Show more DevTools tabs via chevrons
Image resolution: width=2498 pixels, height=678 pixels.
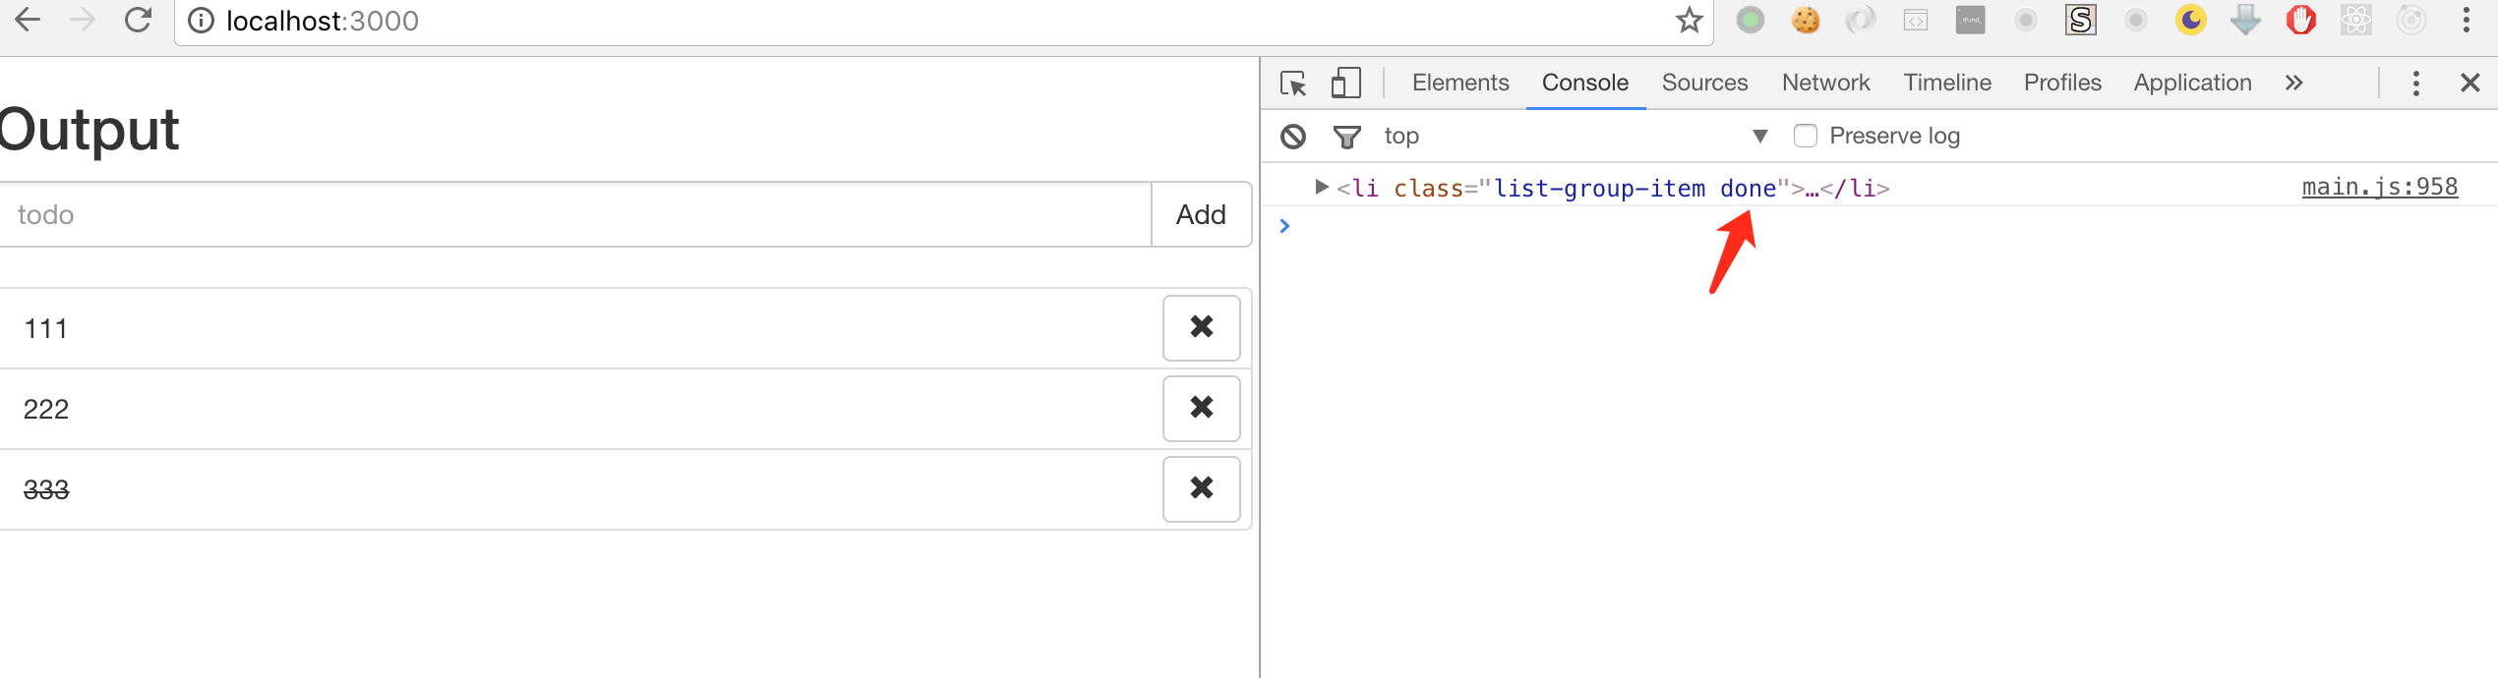(x=2293, y=84)
